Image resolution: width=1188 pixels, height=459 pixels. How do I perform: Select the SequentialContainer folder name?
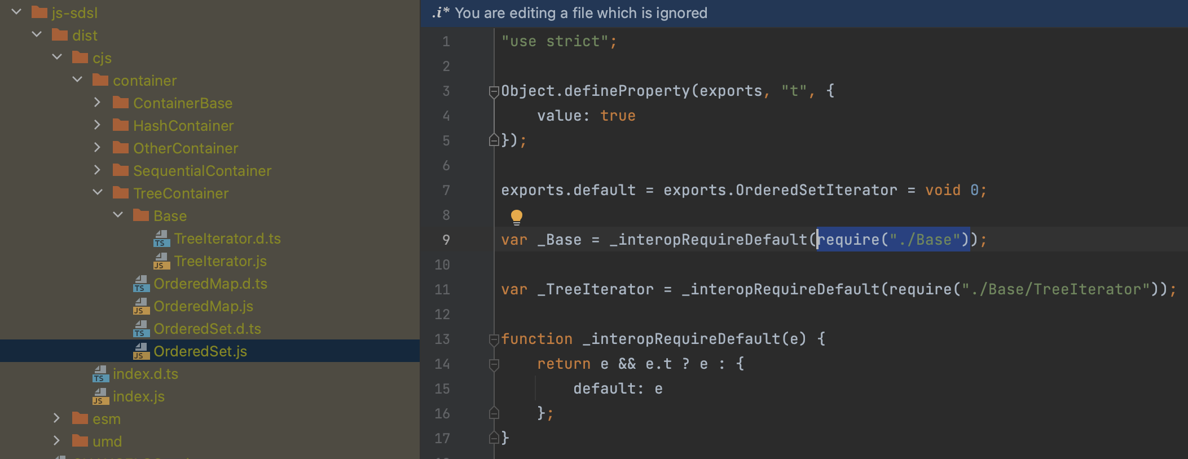coord(203,171)
